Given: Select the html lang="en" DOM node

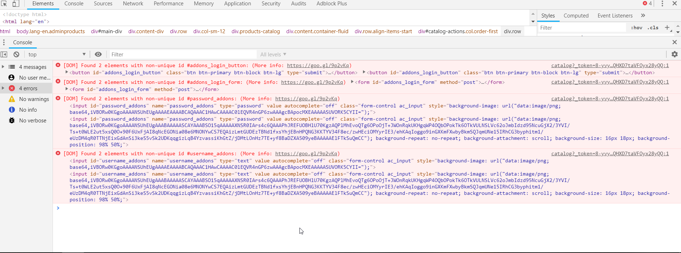Looking at the screenshot, I should (x=26, y=21).
